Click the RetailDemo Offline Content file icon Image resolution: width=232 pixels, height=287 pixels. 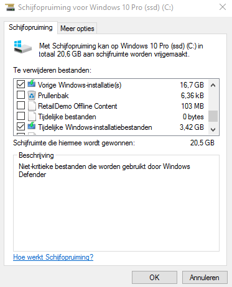click(x=32, y=106)
